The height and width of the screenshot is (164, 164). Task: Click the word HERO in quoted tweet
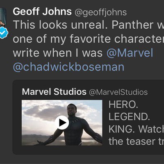pos(123,105)
